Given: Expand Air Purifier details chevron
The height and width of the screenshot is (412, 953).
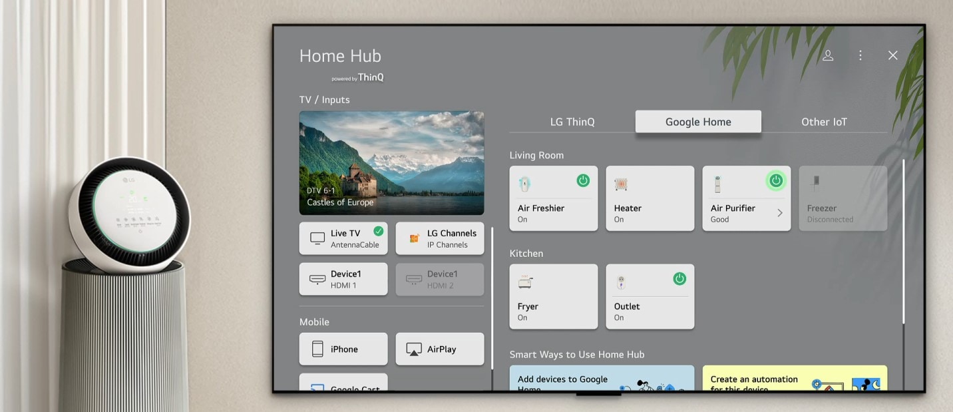Looking at the screenshot, I should 780,213.
